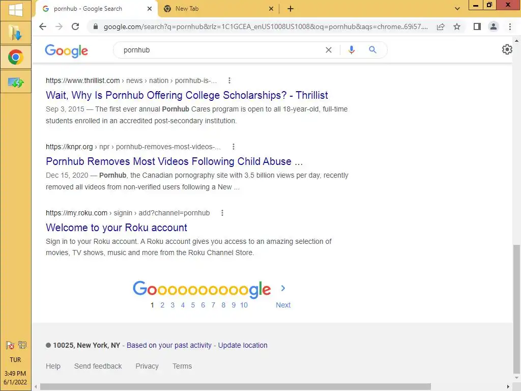Viewport: 521px width, 391px height.
Task: Open the Privacy footer link
Action: click(x=147, y=366)
